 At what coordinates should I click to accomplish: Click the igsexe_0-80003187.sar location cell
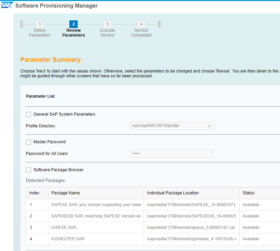coord(191,228)
